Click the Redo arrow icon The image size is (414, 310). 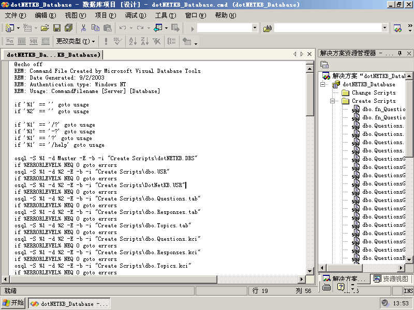pos(140,28)
